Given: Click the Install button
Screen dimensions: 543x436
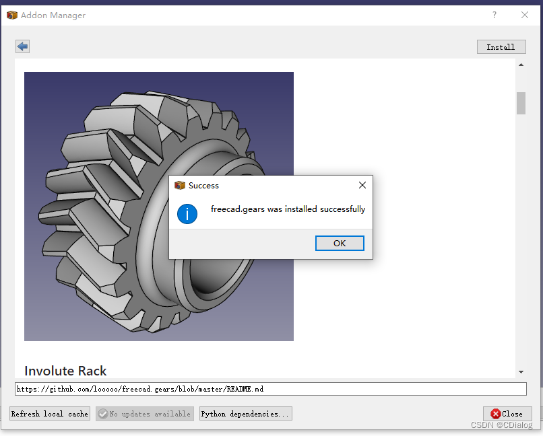Looking at the screenshot, I should [x=501, y=47].
